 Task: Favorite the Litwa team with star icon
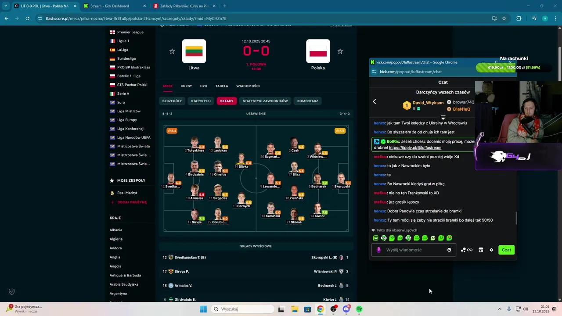point(172,51)
